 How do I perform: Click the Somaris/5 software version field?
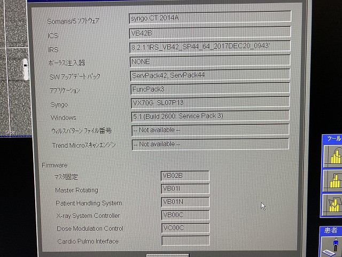click(210, 17)
